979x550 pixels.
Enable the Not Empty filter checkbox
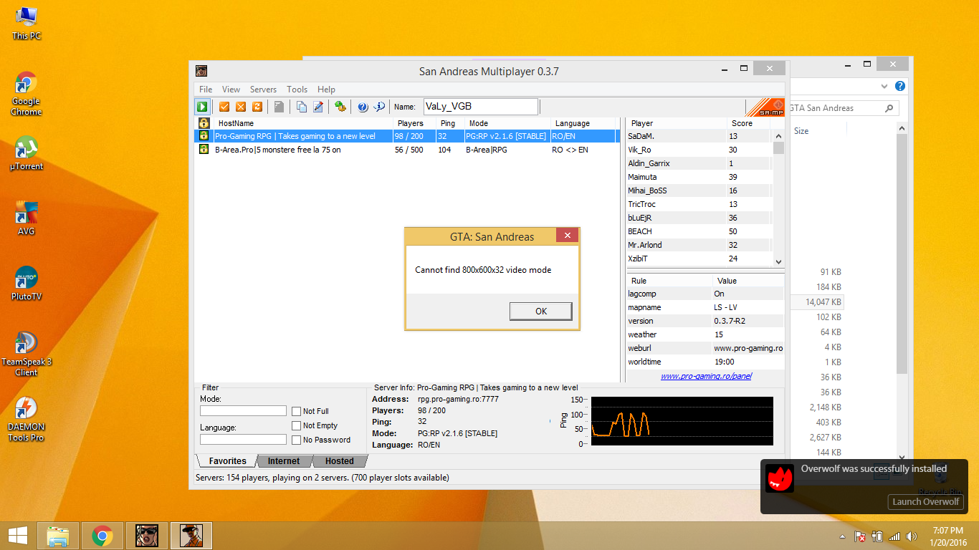(296, 425)
